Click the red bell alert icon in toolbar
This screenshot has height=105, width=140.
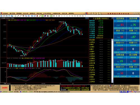tap(37, 16)
